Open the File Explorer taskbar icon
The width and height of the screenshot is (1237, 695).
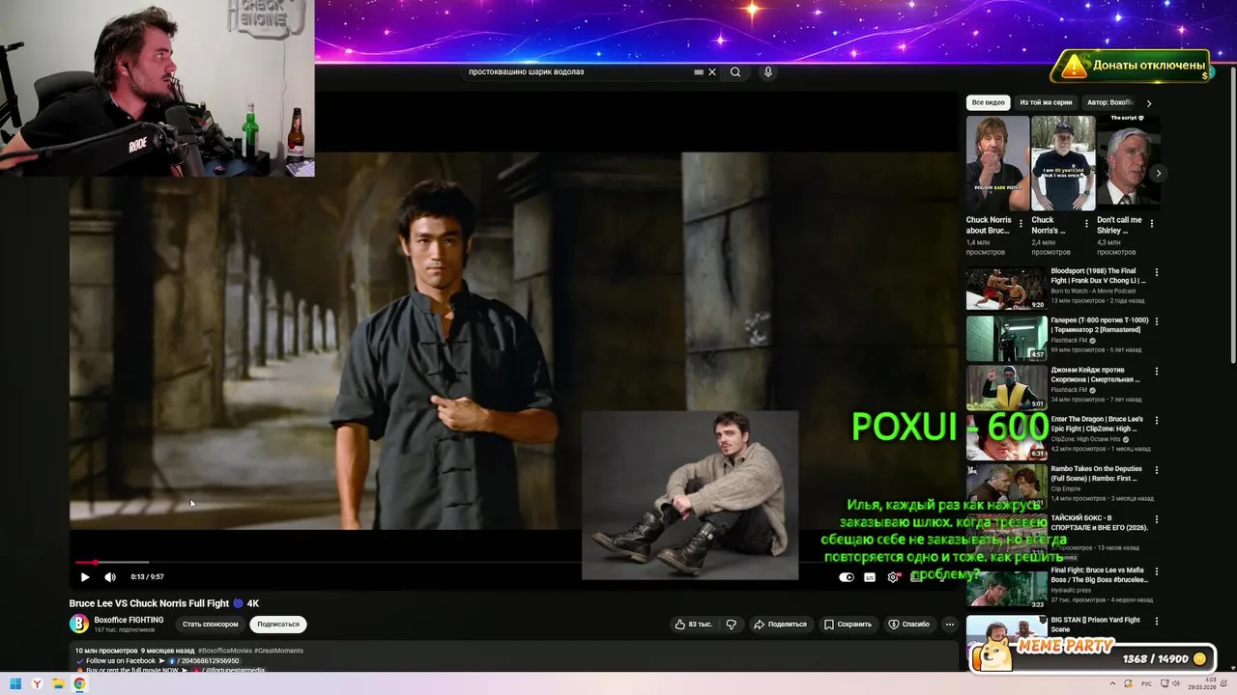pos(58,684)
